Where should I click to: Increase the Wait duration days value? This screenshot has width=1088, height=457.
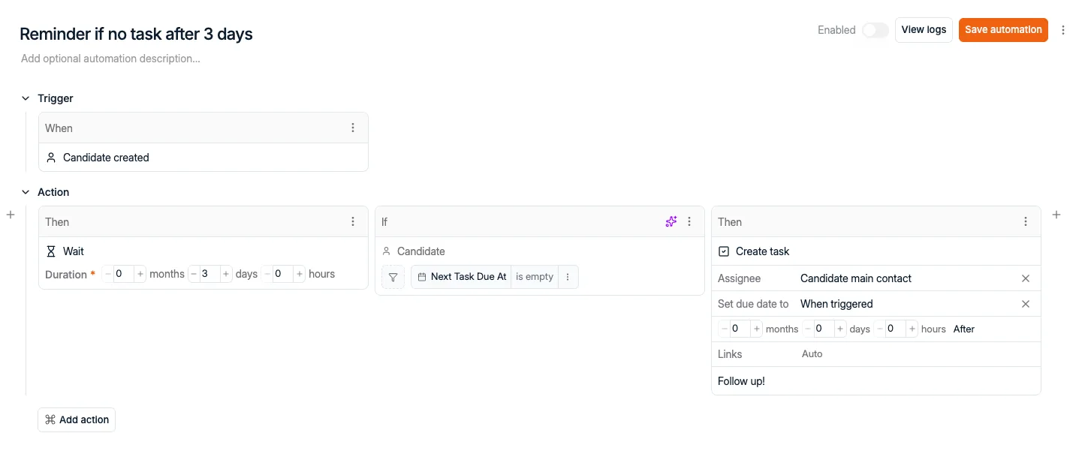pyautogui.click(x=226, y=274)
